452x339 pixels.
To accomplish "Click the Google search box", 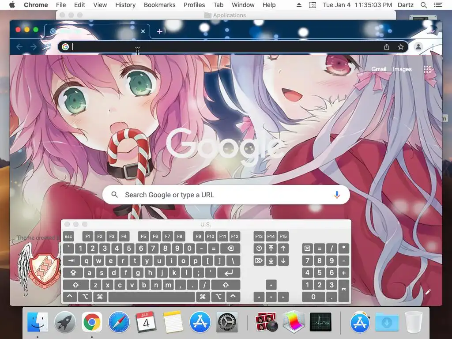I will pyautogui.click(x=226, y=195).
